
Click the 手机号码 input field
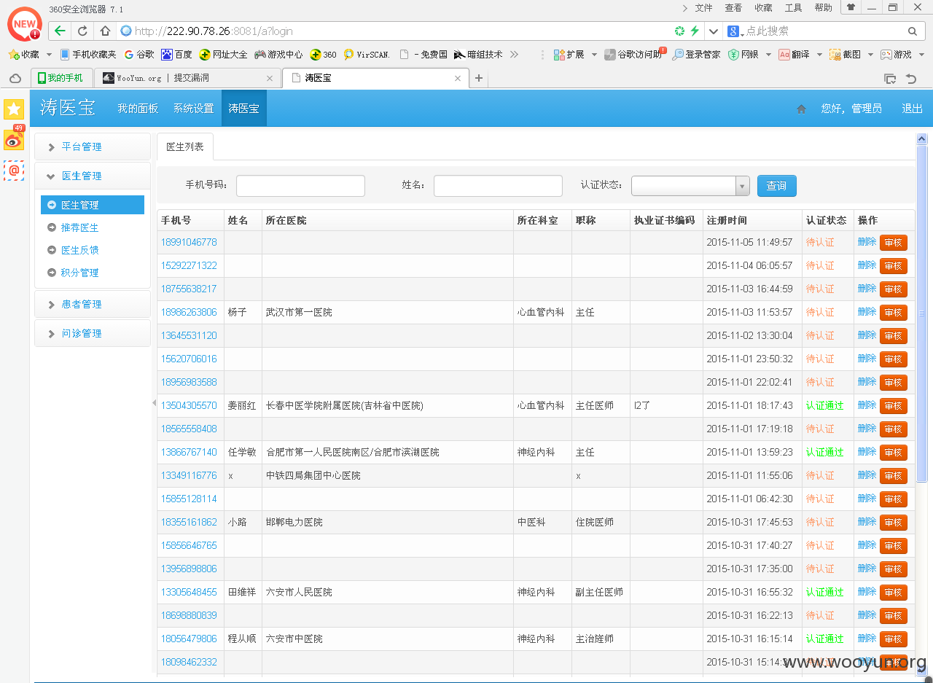point(300,186)
